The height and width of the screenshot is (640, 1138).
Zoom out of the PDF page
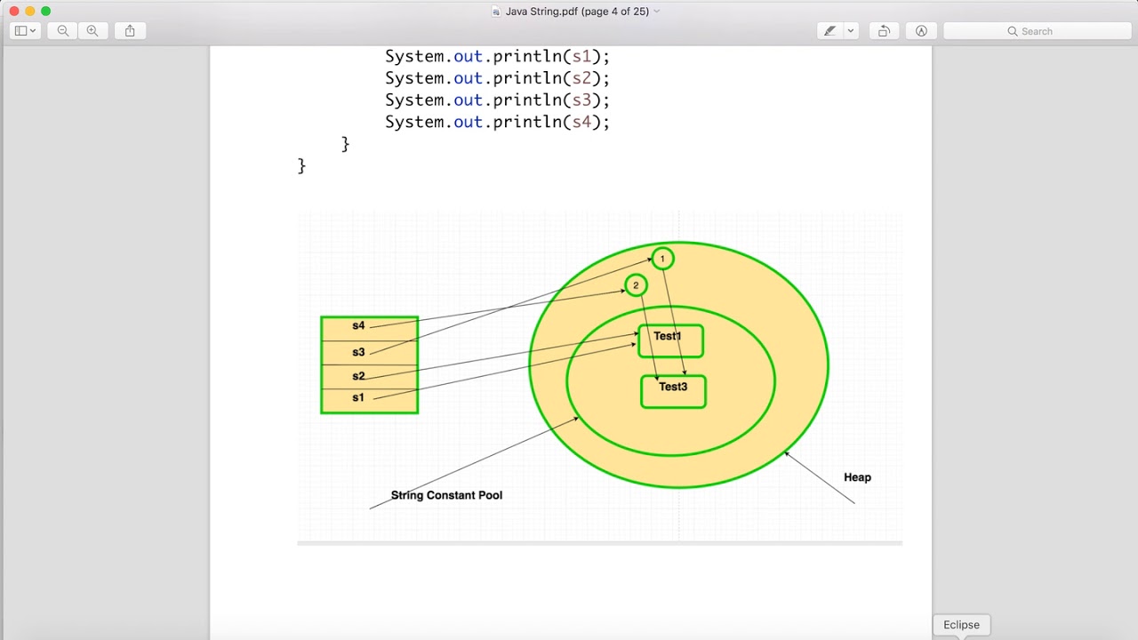(x=63, y=31)
